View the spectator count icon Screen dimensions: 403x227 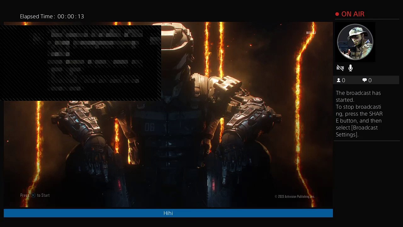[x=339, y=80]
